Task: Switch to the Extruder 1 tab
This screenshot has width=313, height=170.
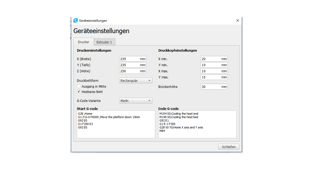Action: point(104,42)
